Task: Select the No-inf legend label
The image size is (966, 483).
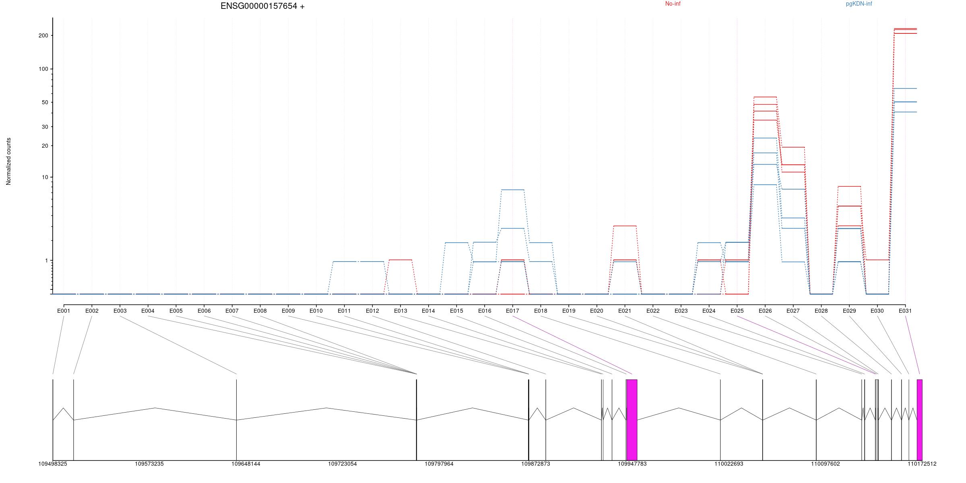Action: click(x=673, y=4)
